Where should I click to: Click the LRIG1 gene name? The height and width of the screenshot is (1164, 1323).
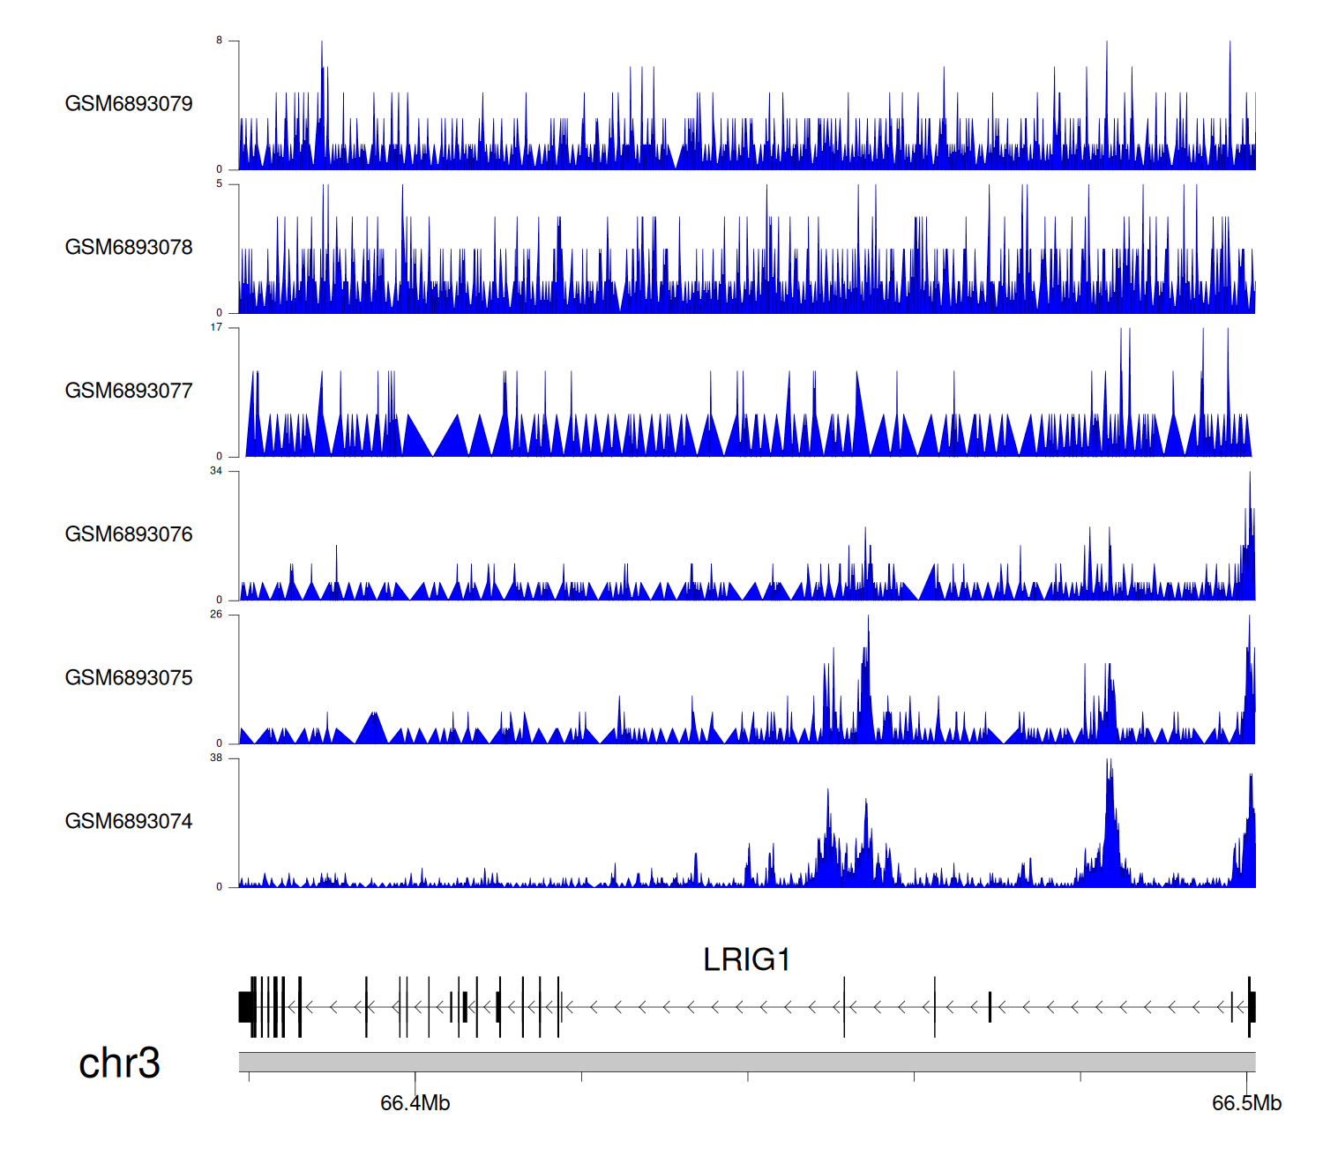pyautogui.click(x=746, y=960)
